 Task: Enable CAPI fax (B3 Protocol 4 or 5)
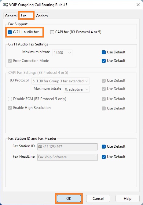tap(52, 32)
